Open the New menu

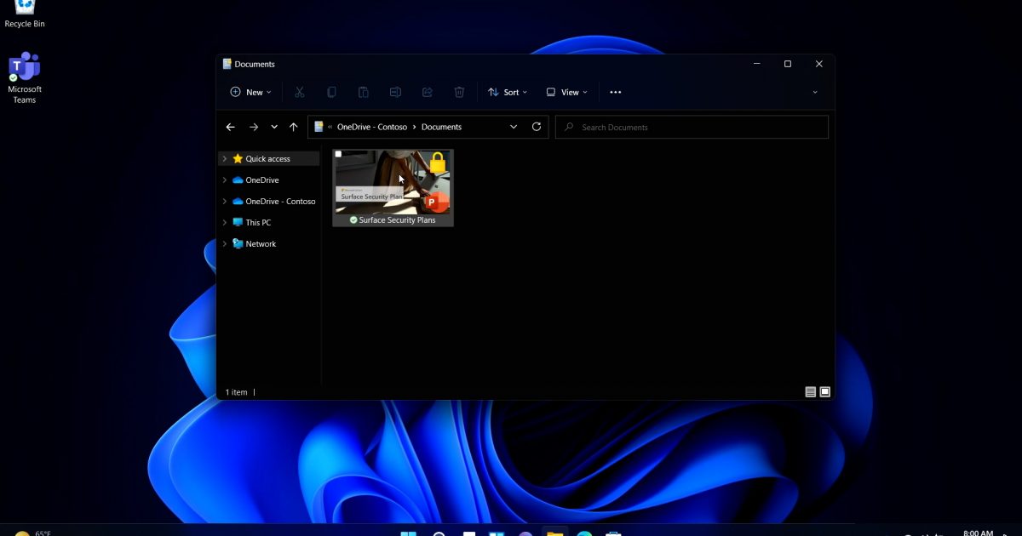250,91
